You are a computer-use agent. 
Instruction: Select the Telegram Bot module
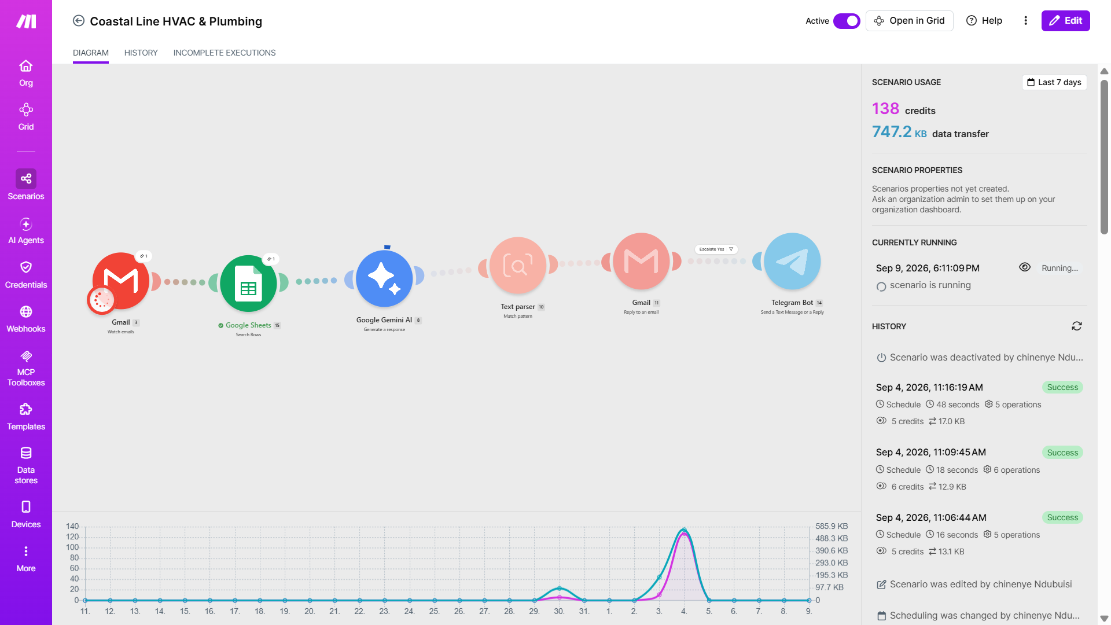coord(792,261)
